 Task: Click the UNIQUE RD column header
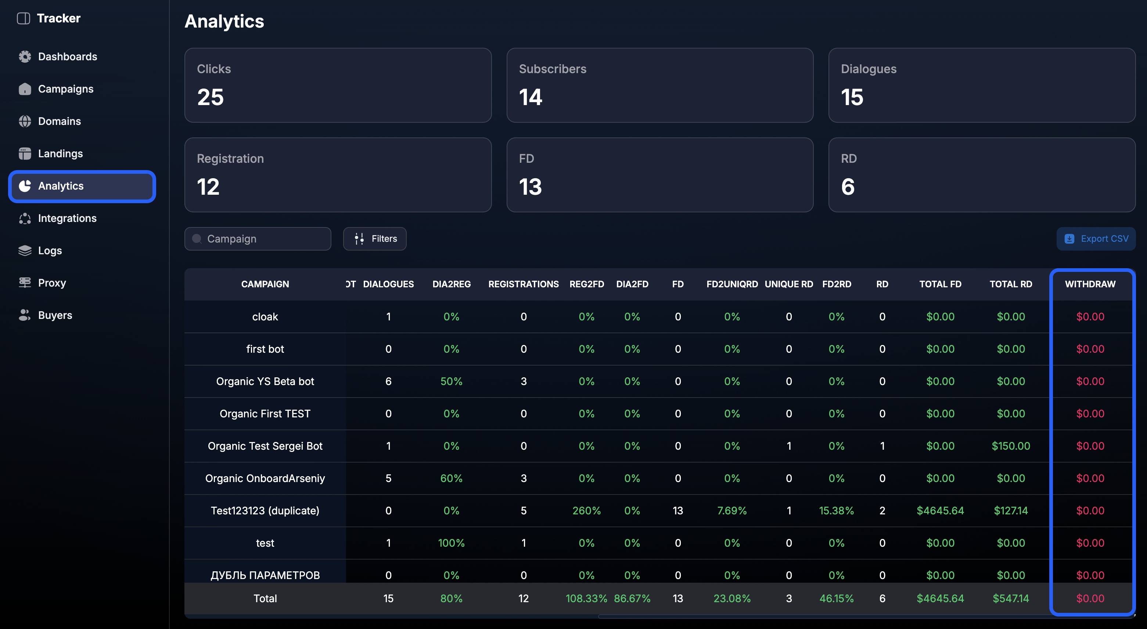pyautogui.click(x=788, y=284)
